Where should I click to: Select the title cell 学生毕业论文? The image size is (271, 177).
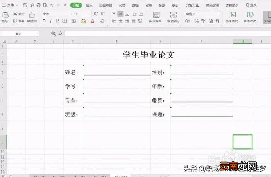pos(148,55)
